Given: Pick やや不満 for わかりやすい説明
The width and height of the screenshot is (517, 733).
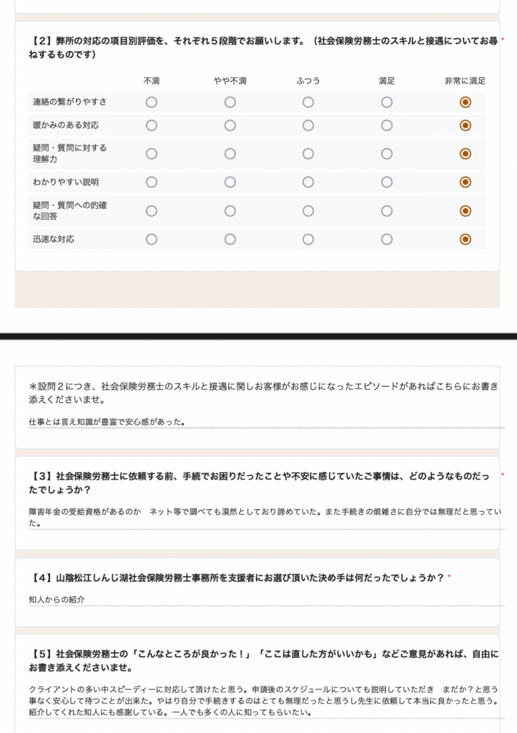Looking at the screenshot, I should click(x=230, y=182).
